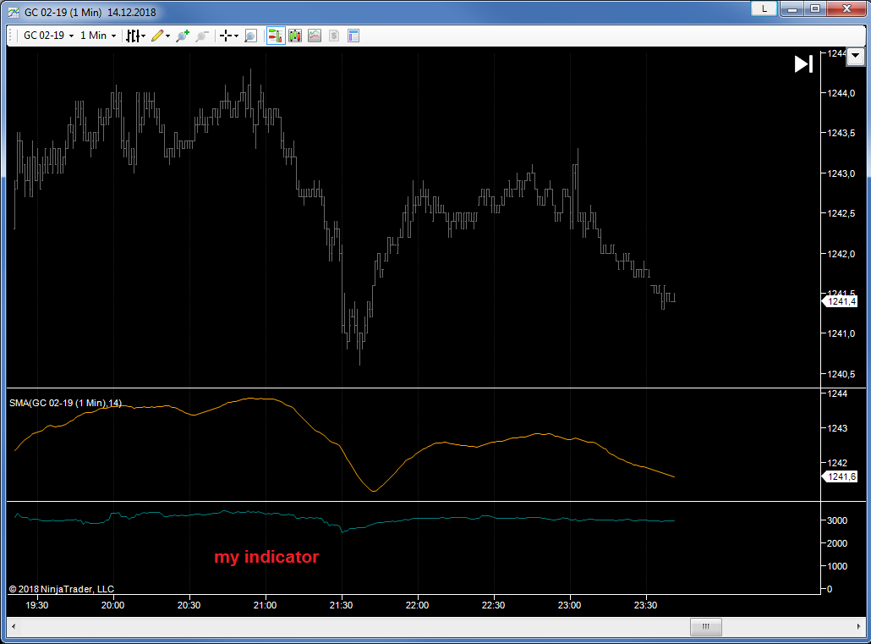Click the scrollbar left arrow
Viewport: 871px width, 644px height.
pyautogui.click(x=14, y=626)
